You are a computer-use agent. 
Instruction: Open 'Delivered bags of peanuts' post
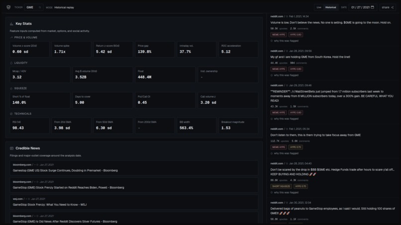pos(332,211)
